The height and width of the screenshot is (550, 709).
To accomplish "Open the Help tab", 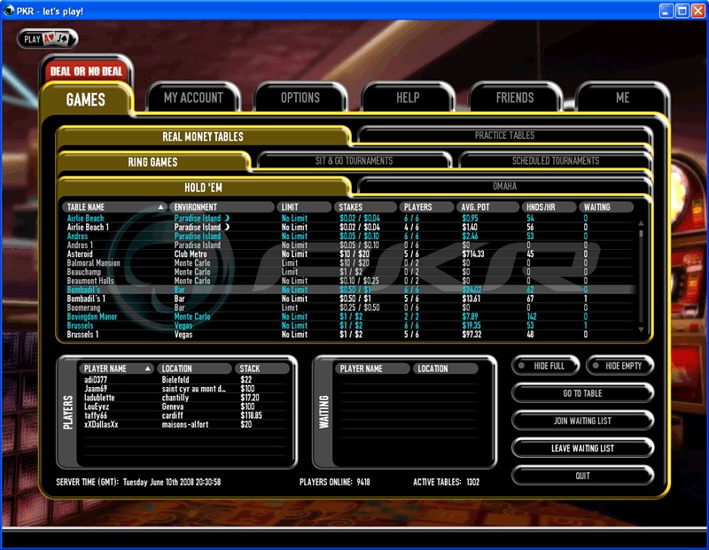I will tap(408, 97).
